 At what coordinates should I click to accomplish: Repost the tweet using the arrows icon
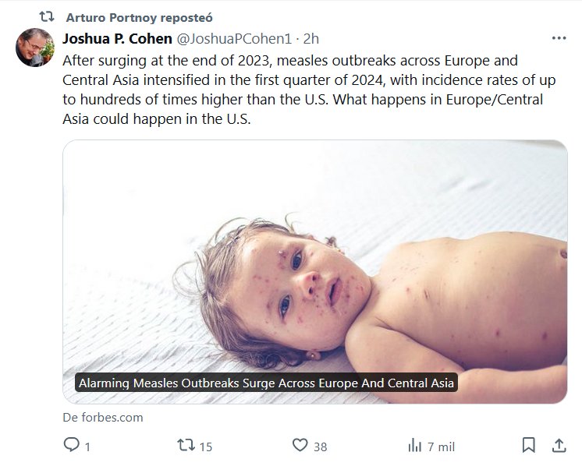186,446
